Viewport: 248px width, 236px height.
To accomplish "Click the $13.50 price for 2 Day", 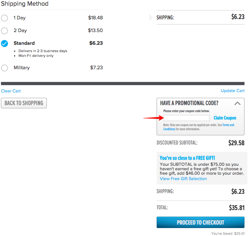I will coord(96,30).
